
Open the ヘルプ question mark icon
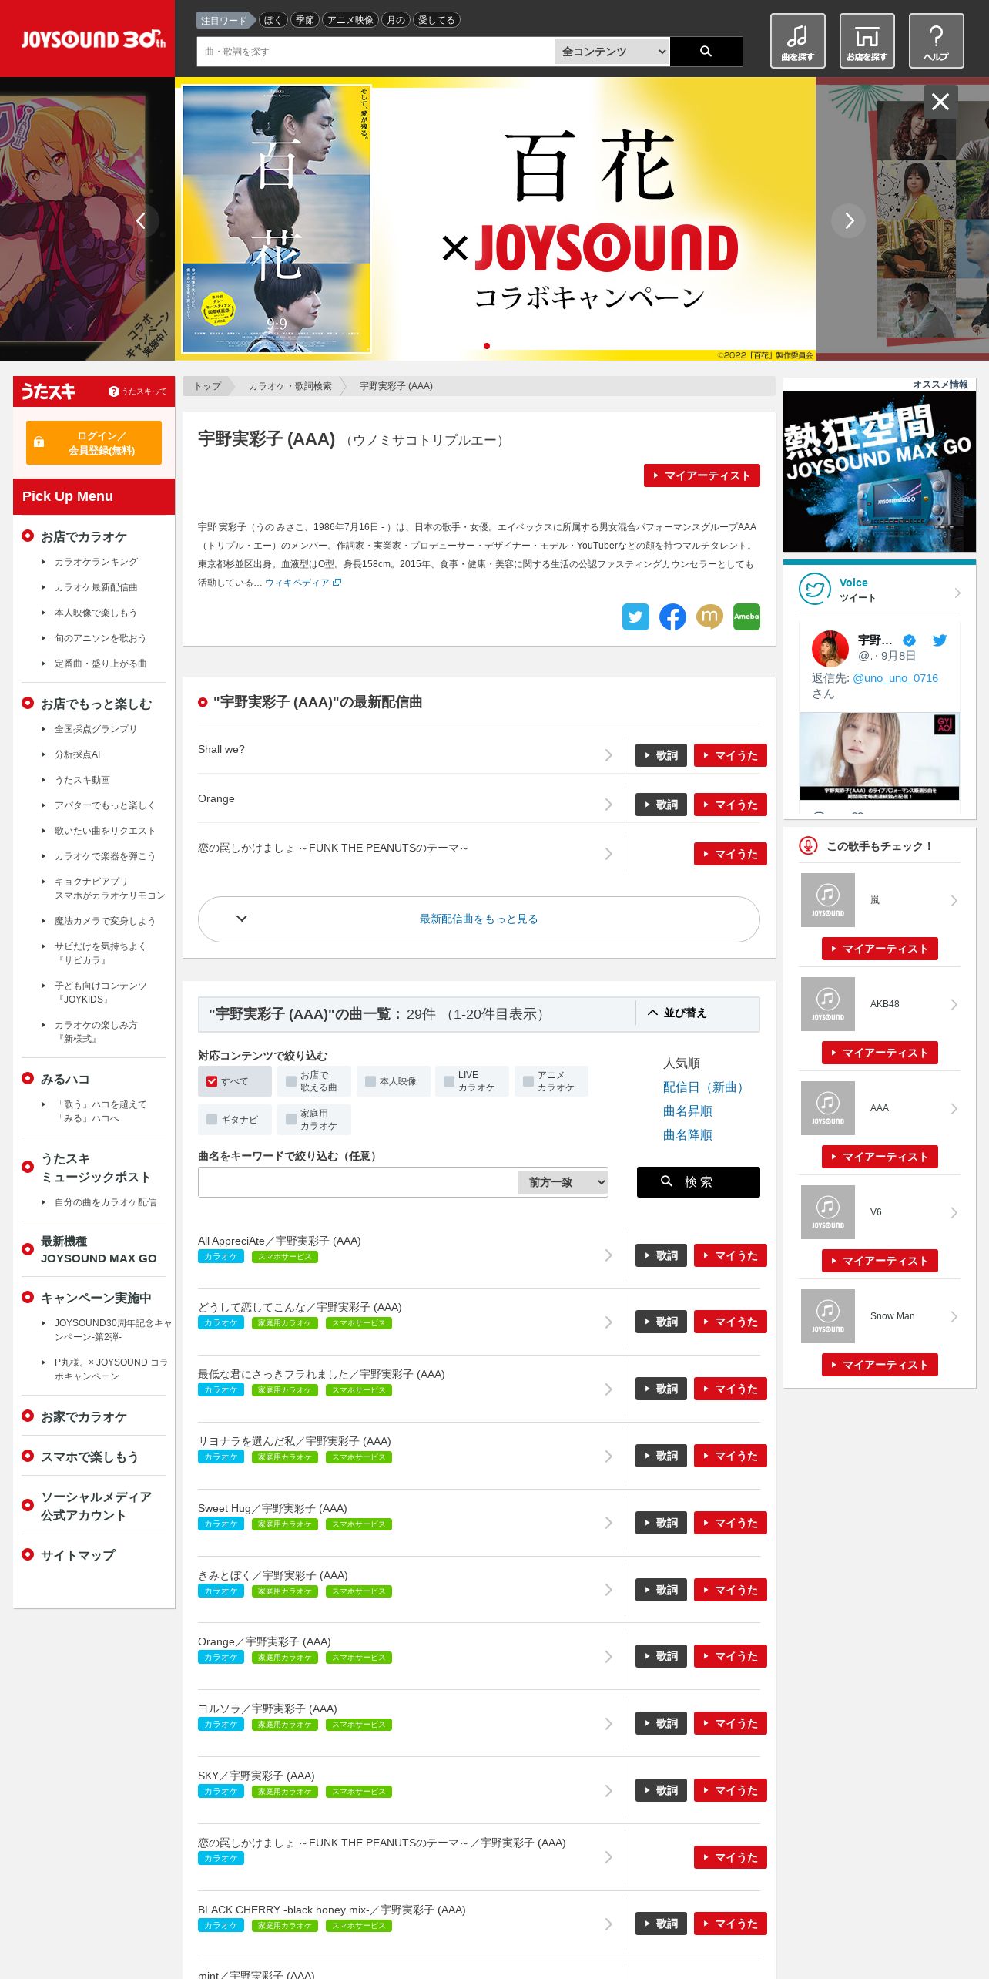[x=936, y=41]
